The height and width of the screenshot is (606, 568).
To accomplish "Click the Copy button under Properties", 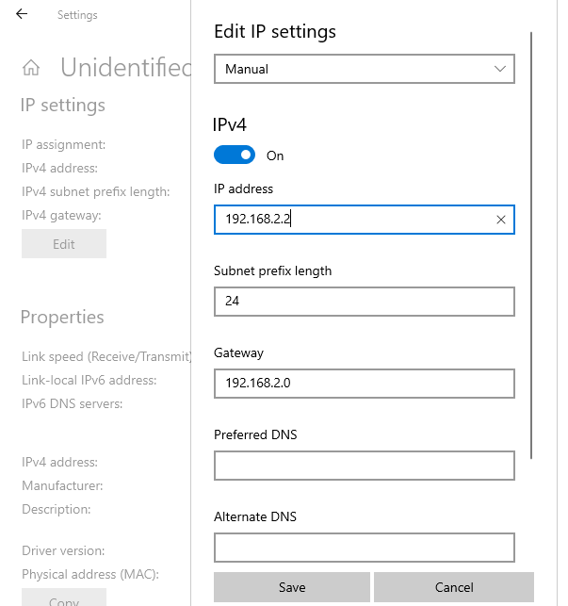I will [64, 598].
